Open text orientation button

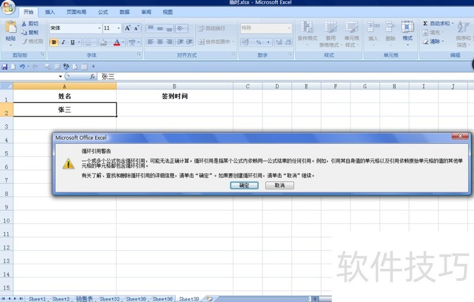(181, 28)
